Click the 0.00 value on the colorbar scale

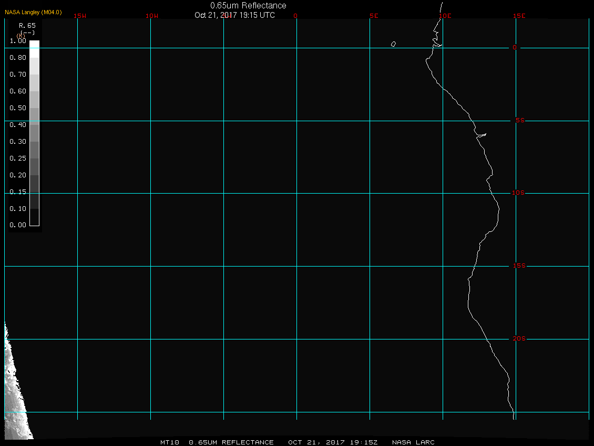tap(18, 225)
